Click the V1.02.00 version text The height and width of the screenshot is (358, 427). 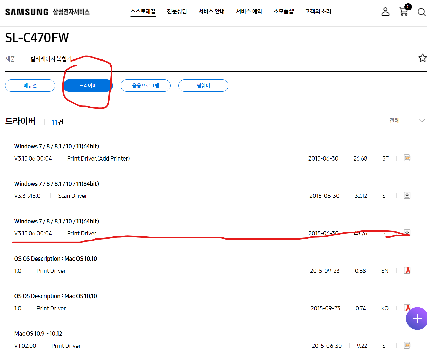(x=25, y=346)
